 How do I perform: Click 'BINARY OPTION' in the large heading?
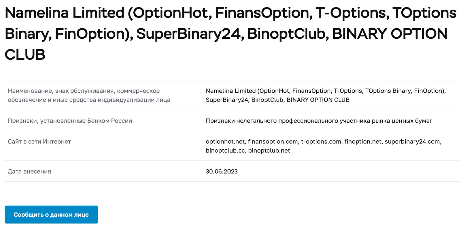pyautogui.click(x=390, y=34)
